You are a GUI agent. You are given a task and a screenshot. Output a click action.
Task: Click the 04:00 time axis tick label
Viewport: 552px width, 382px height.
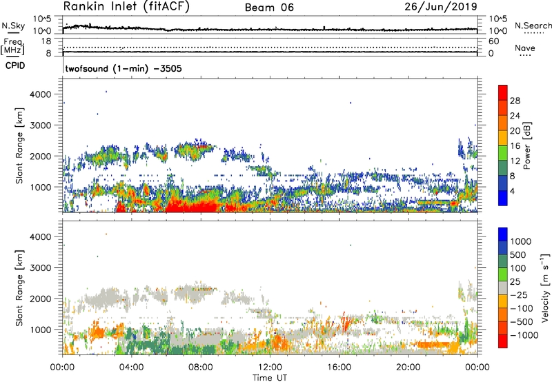click(x=131, y=368)
